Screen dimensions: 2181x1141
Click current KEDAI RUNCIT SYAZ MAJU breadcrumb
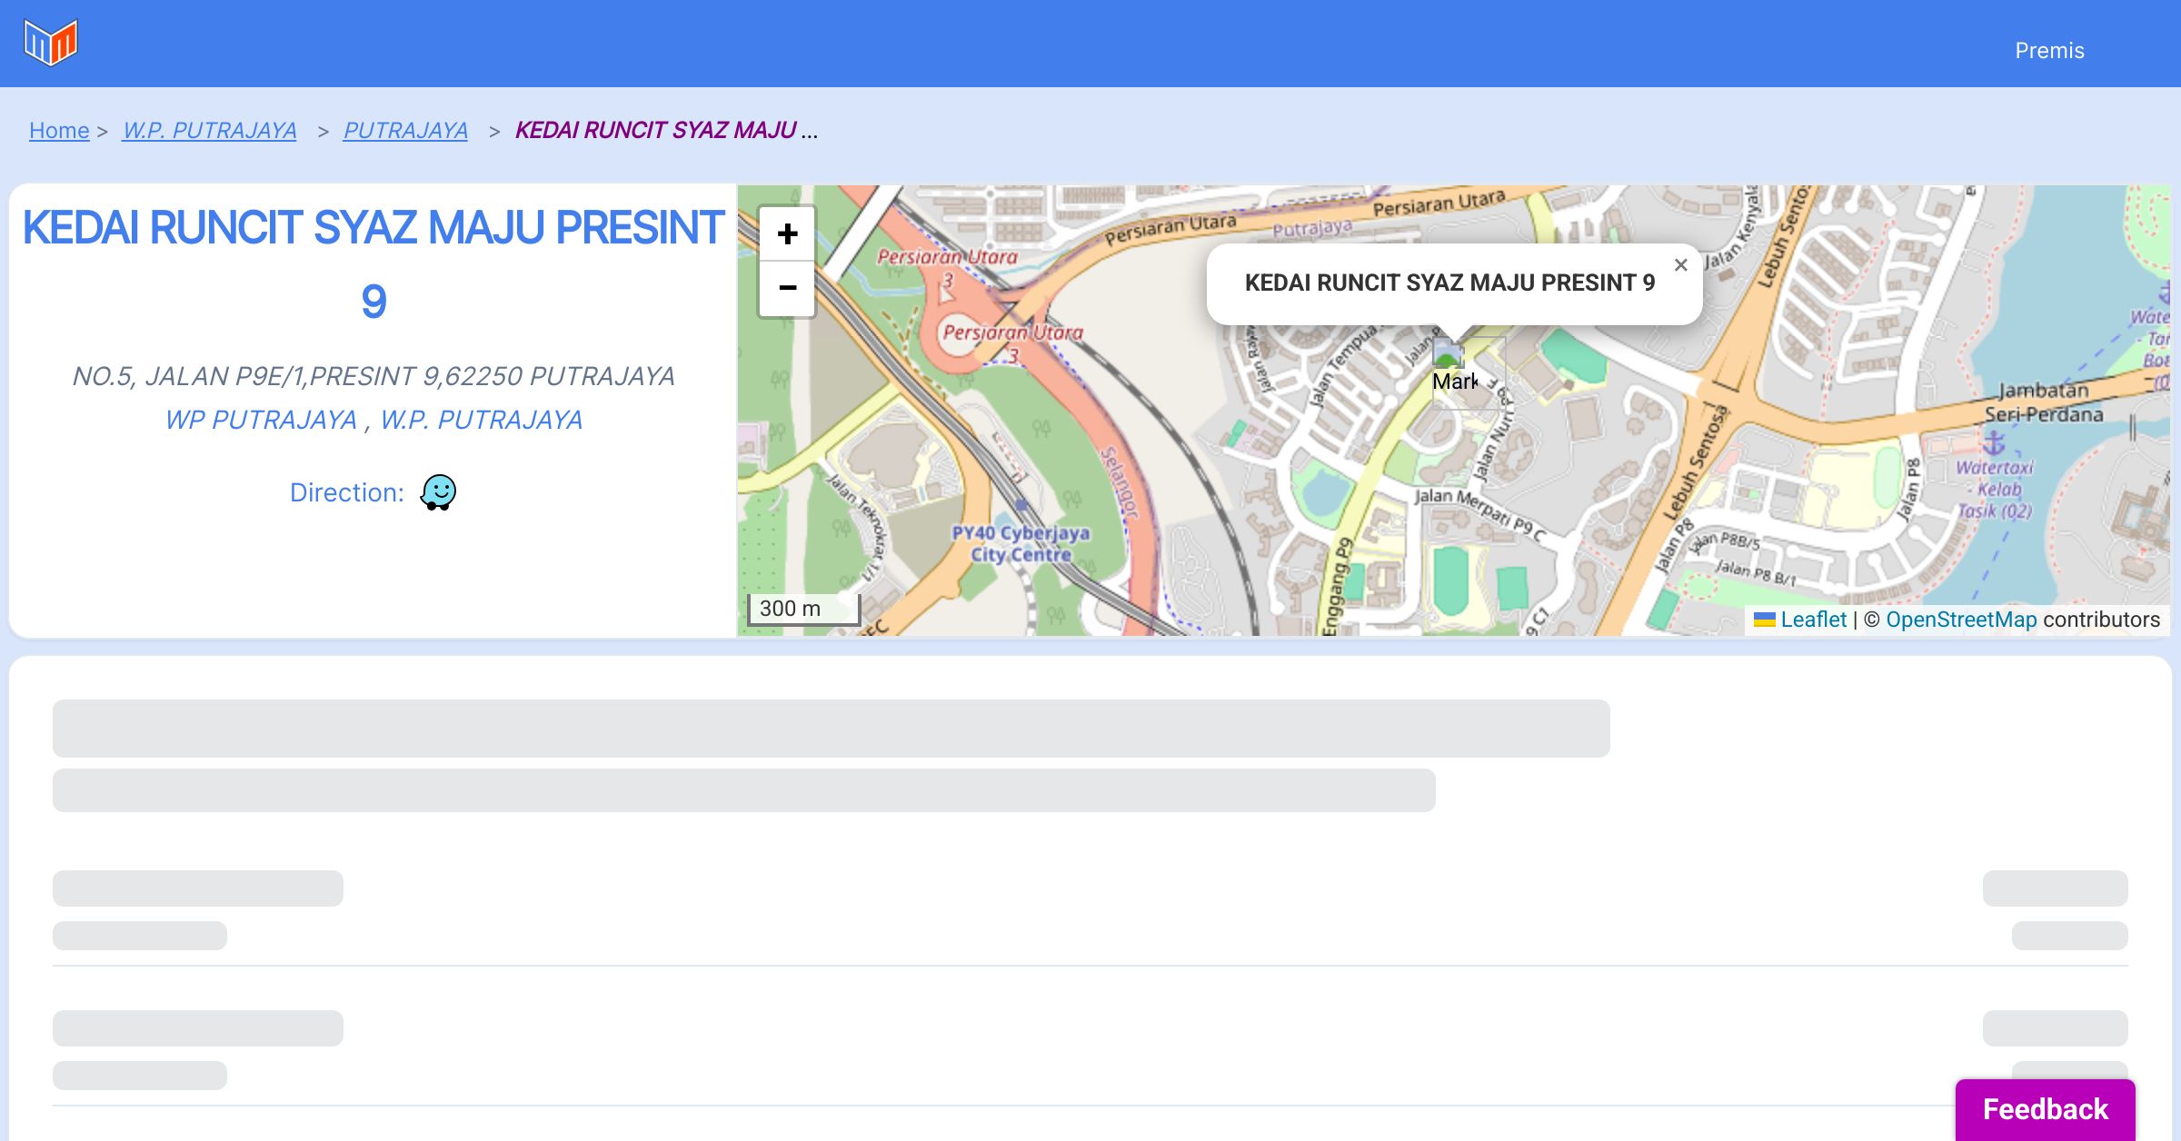click(x=656, y=131)
